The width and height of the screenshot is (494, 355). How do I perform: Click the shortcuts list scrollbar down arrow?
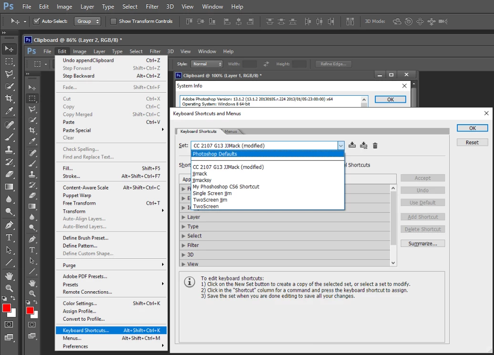tap(393, 263)
